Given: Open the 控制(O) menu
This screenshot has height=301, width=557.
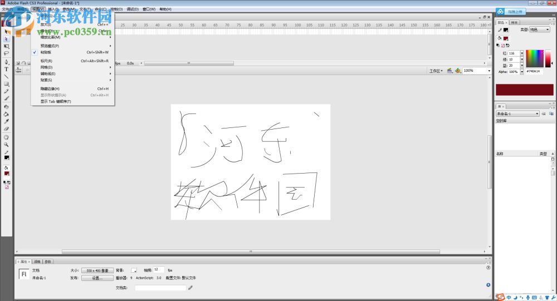Looking at the screenshot, I should tap(116, 9).
